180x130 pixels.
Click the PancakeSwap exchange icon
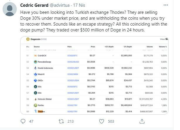[x=35, y=62]
